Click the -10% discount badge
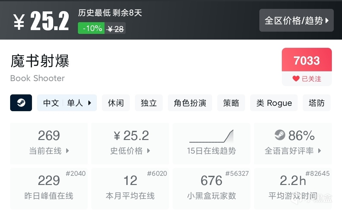 (92, 29)
